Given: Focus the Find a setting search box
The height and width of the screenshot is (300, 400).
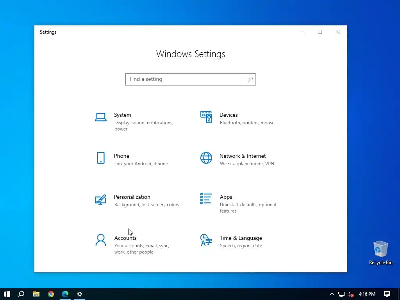Looking at the screenshot, I should pos(191,79).
